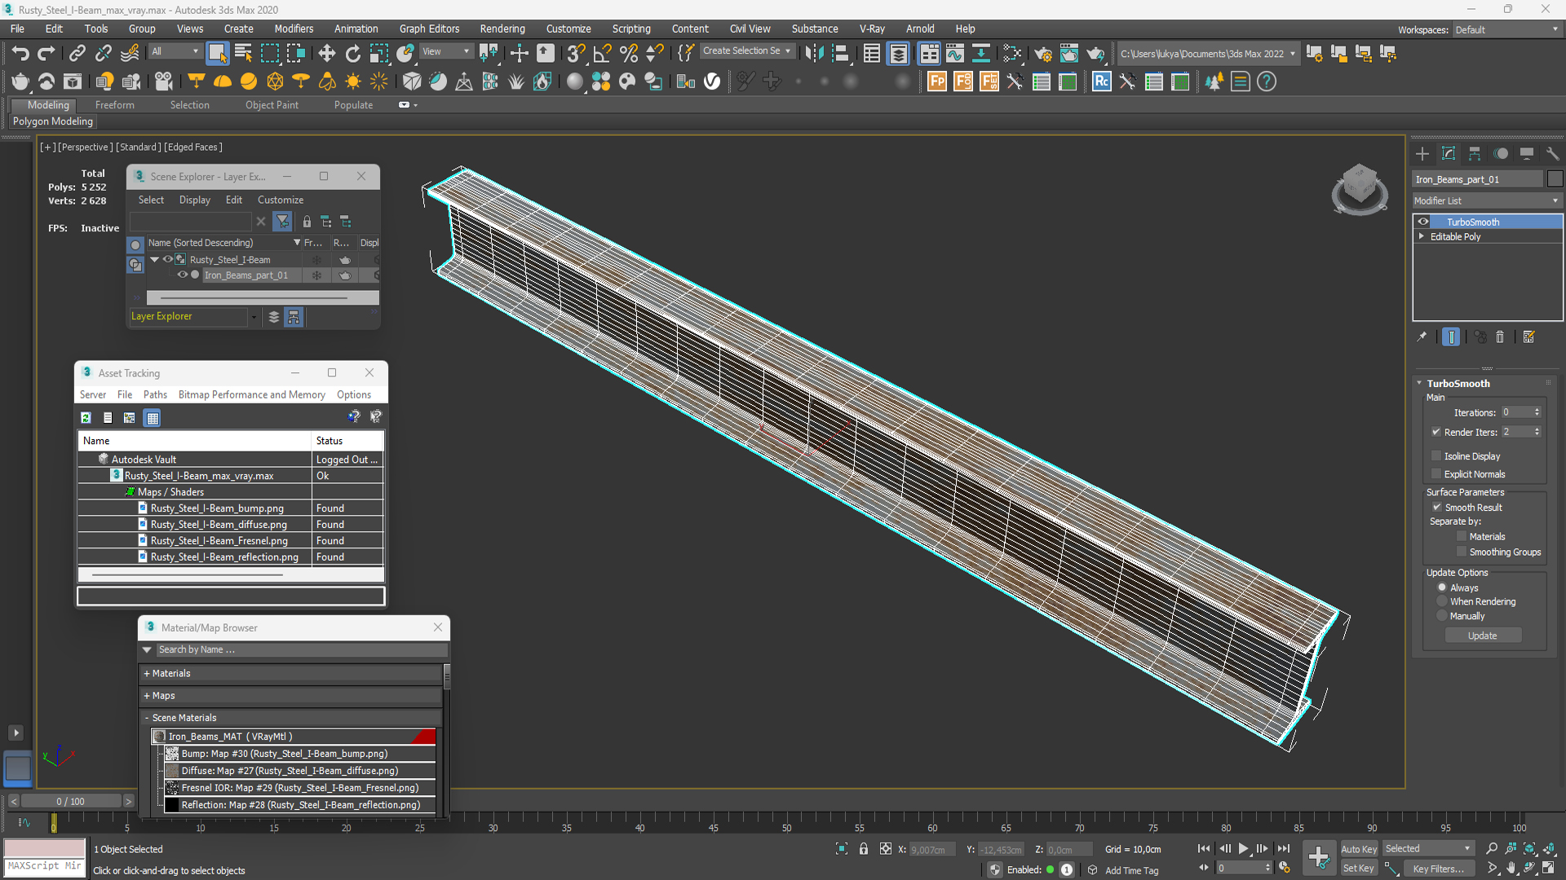
Task: Select the Manually update option
Action: click(1442, 616)
